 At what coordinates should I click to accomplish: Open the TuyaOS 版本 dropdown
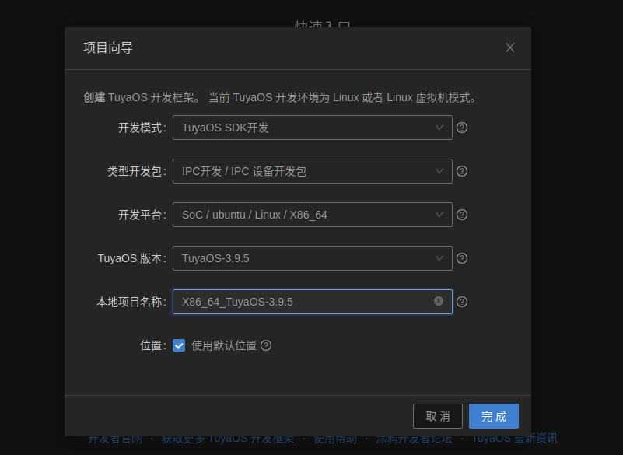coord(312,258)
